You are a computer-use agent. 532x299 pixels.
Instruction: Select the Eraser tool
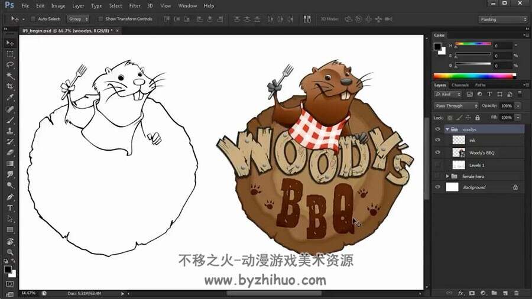[10, 152]
